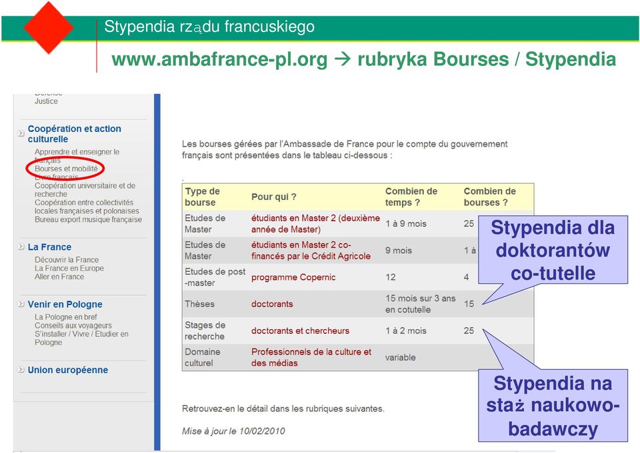Expand the Venir en Pologne arrow icon
Viewport: 640px width, 453px height.
[x=21, y=304]
